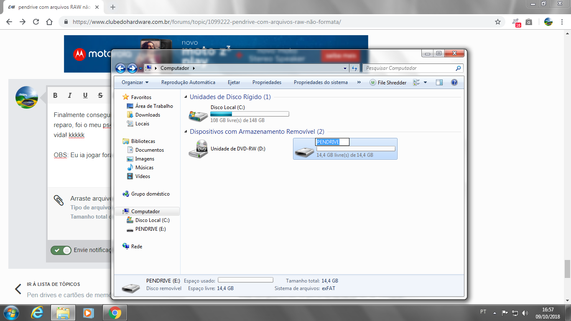Change the view with the views icon
Image resolution: width=571 pixels, height=321 pixels.
416,82
